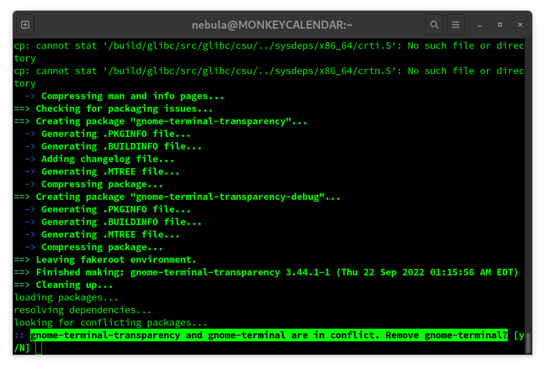Viewport: 545px width, 369px height.
Task: Click the terminal scrollbar thumb
Action: tap(528, 342)
